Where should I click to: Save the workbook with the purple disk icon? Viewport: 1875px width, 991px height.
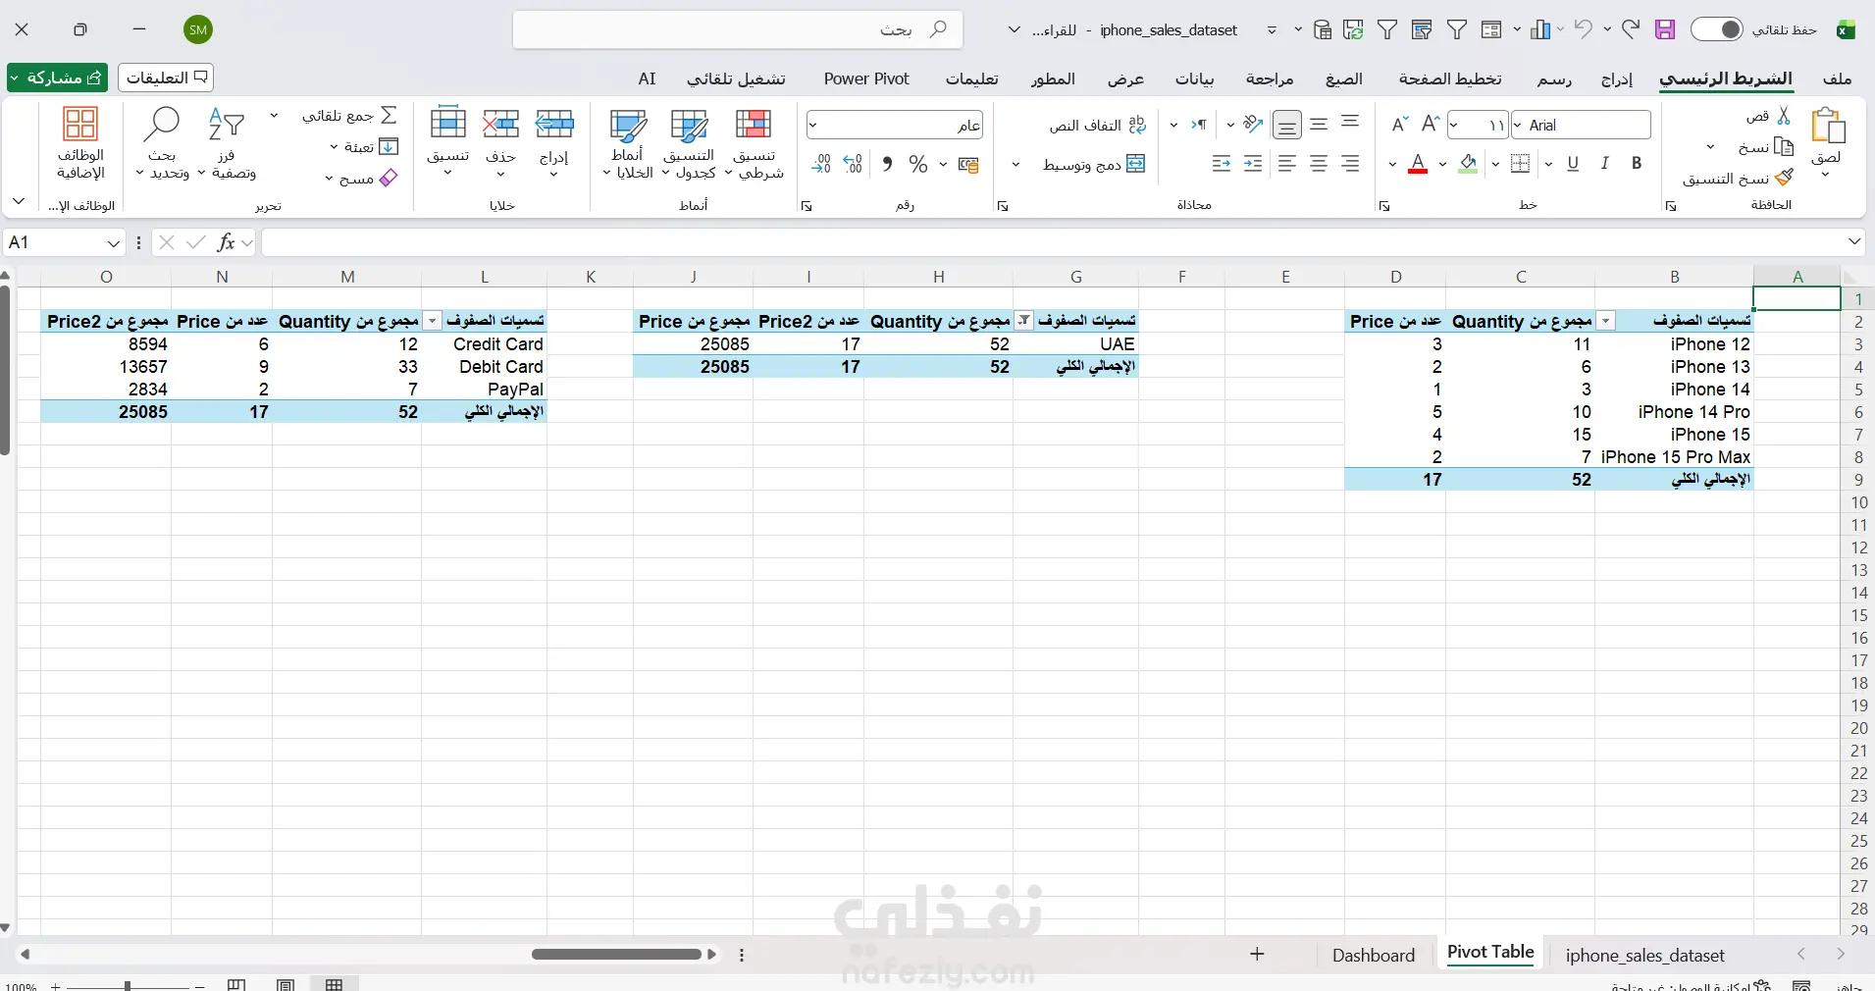[1665, 29]
